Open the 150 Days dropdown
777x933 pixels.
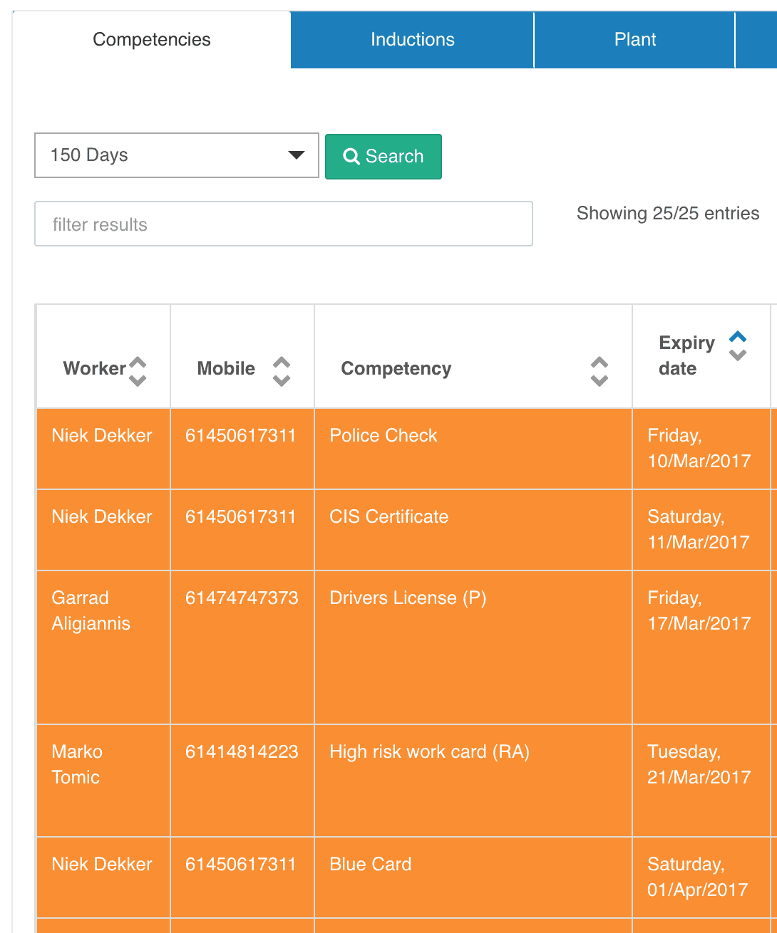pos(177,155)
